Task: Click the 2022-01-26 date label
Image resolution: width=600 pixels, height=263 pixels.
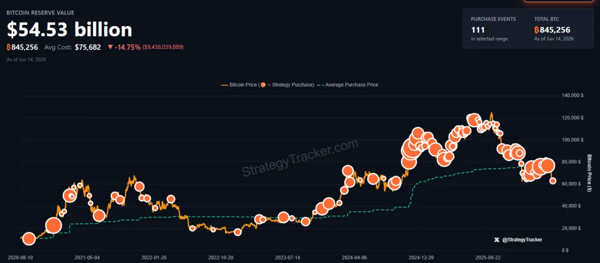Action: coord(154,257)
